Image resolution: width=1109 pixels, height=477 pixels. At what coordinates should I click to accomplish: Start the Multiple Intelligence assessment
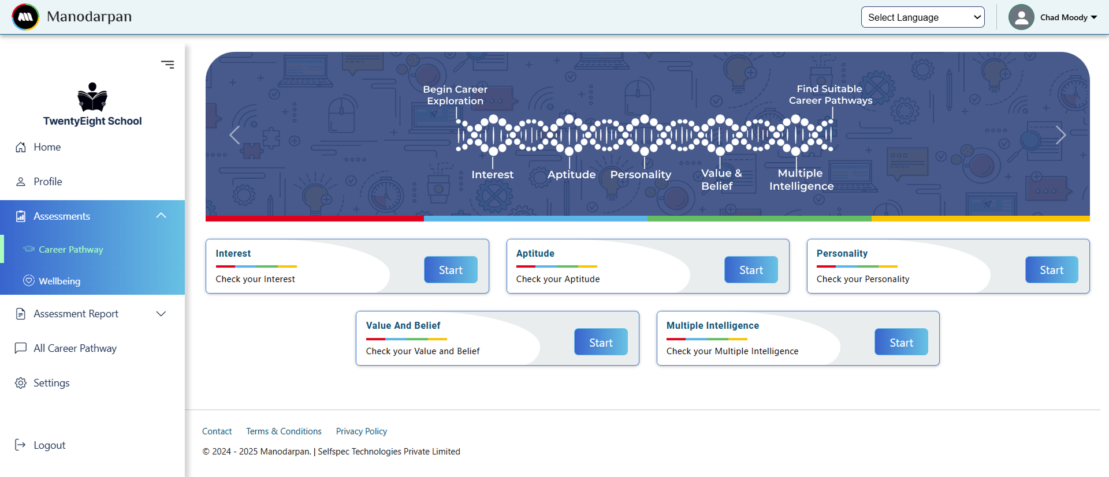tap(901, 343)
